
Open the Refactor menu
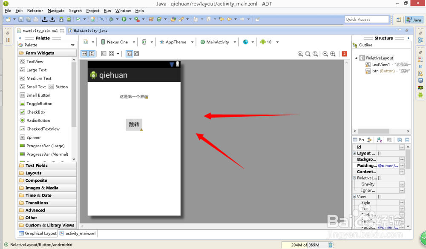pyautogui.click(x=35, y=11)
